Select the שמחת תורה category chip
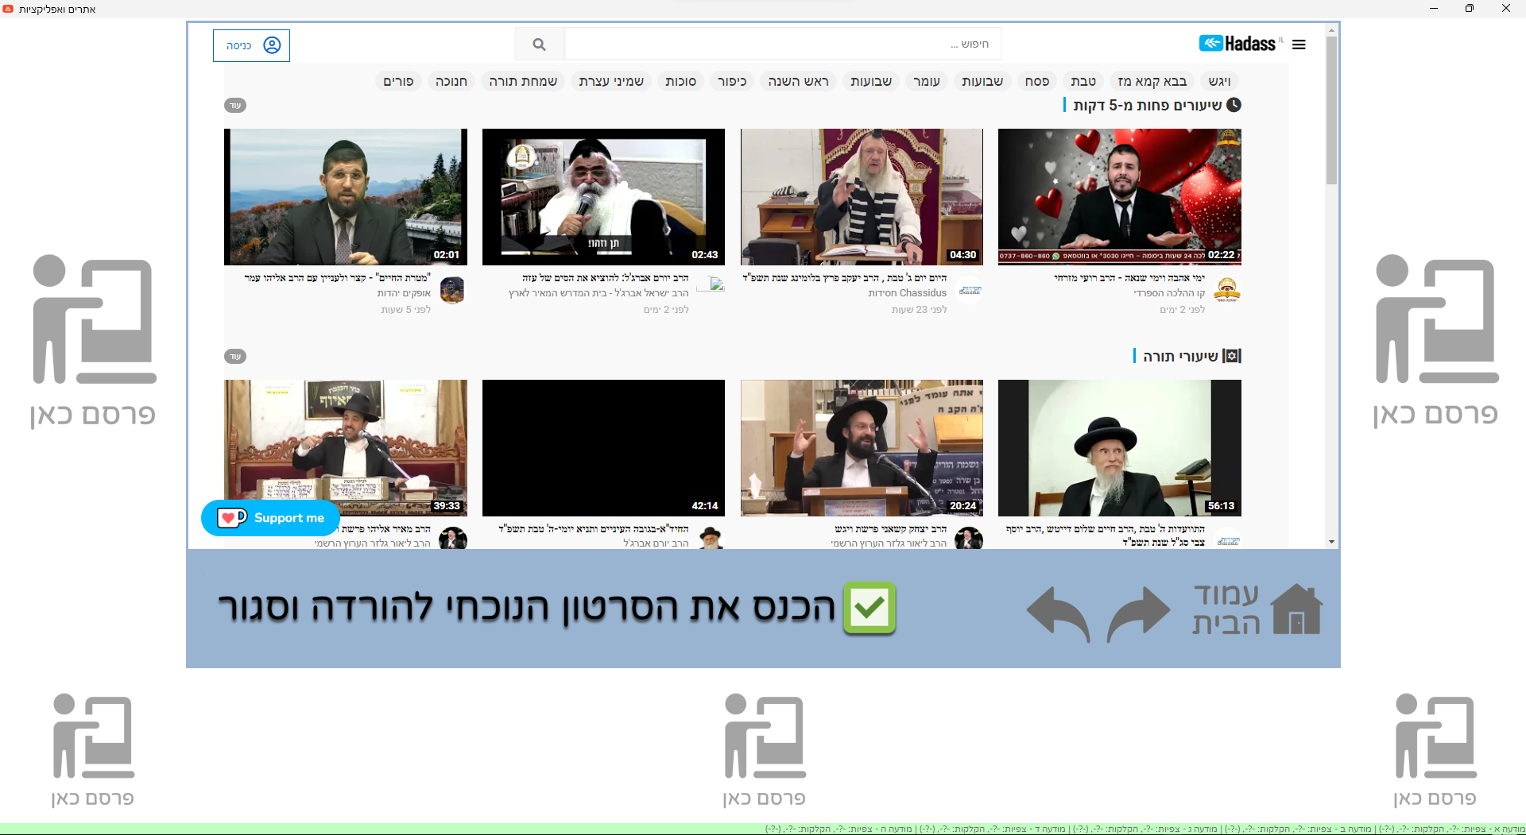Viewport: 1526px width, 835px height. pos(523,81)
